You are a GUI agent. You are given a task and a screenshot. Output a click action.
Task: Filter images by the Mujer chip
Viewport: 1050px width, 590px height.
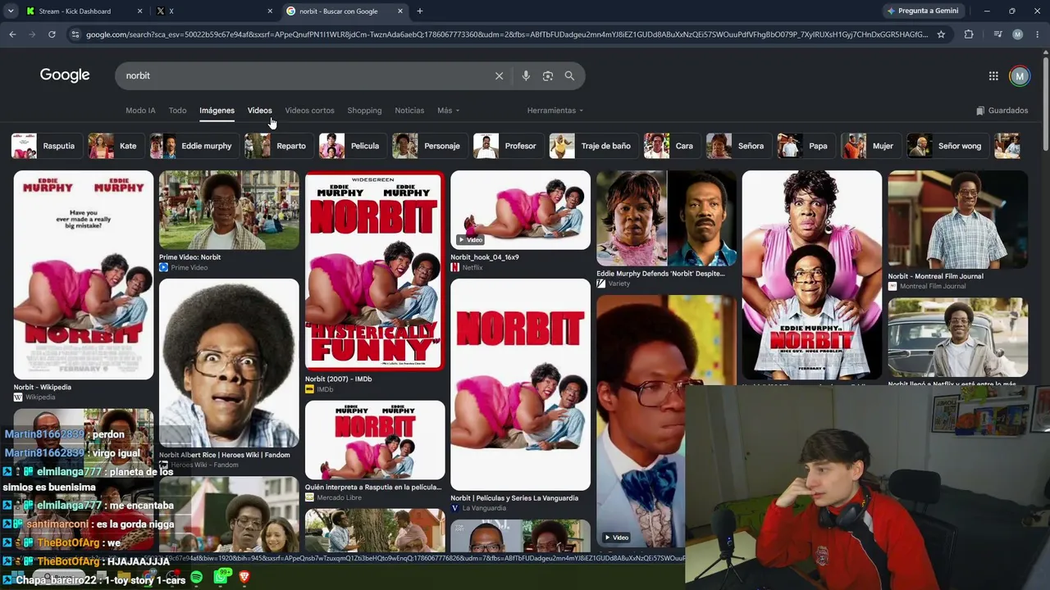(x=870, y=146)
